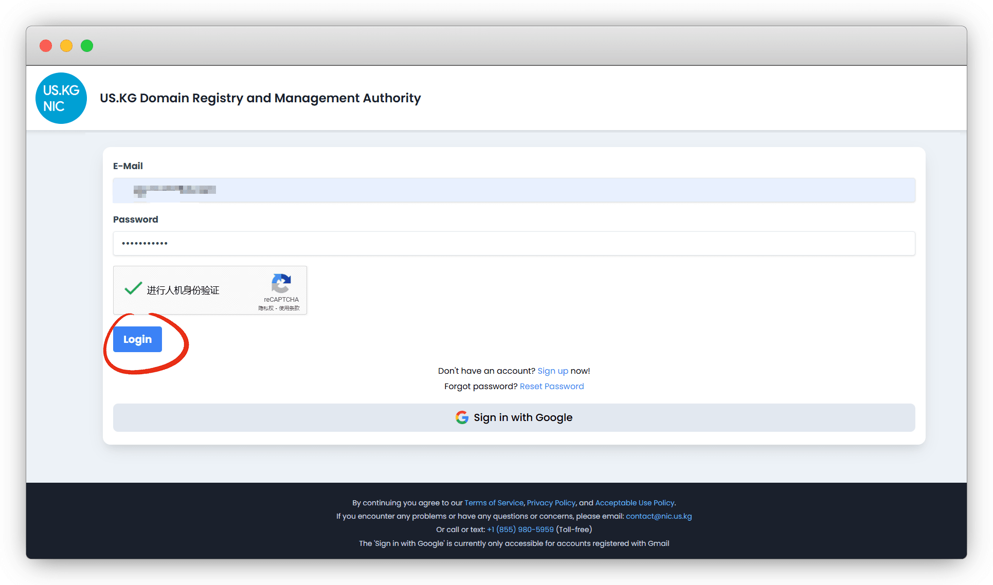The height and width of the screenshot is (585, 993).
Task: Click the reCAPTCHA privacy link
Action: (x=266, y=308)
